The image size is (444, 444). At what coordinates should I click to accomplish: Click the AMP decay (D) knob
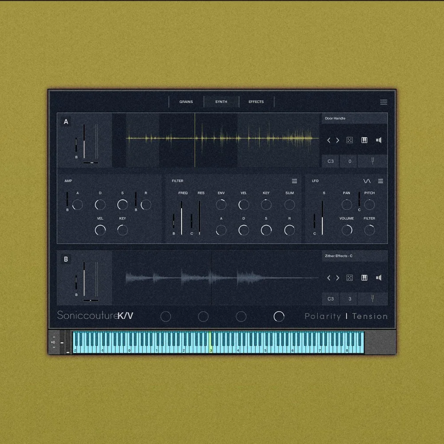coord(100,205)
